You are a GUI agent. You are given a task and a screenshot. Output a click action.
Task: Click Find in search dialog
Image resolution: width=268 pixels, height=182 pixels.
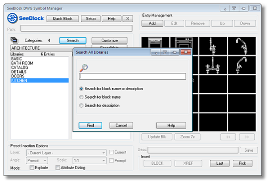coord(90,125)
